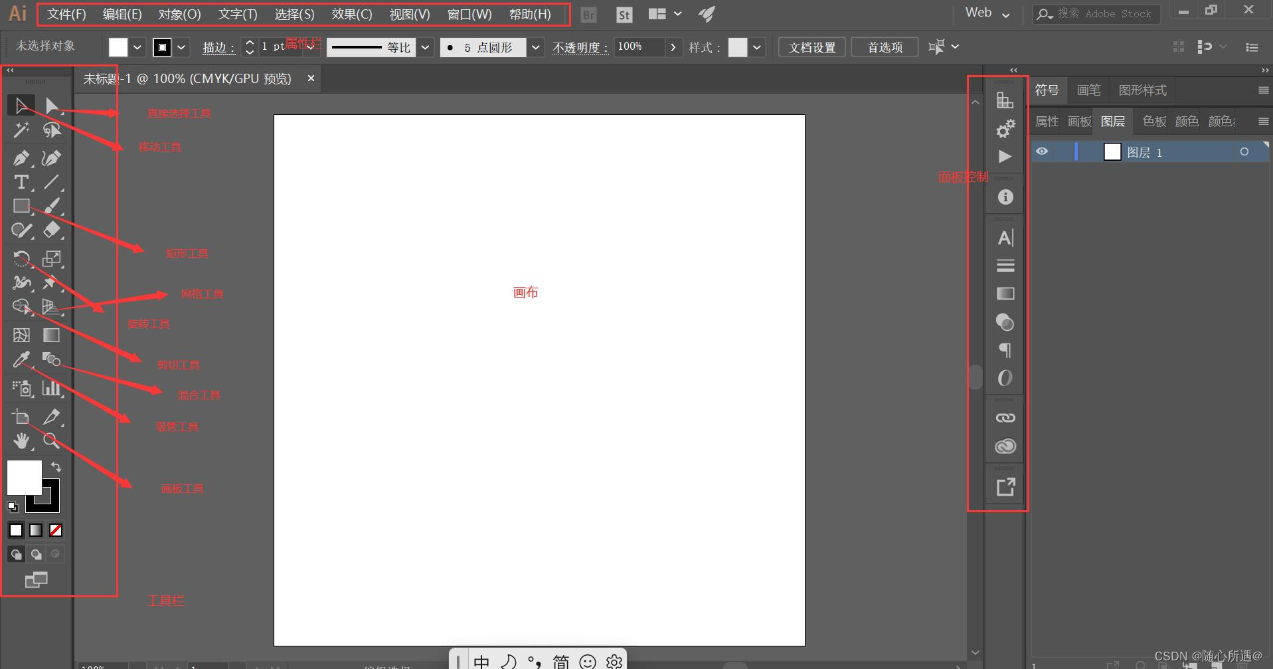Select the Column Graph tool
Image resolution: width=1273 pixels, height=669 pixels.
[x=52, y=388]
